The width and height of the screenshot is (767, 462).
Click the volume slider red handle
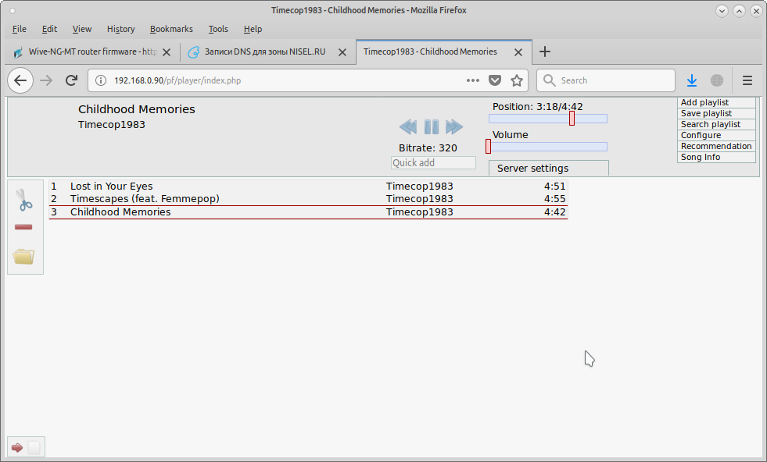[488, 147]
